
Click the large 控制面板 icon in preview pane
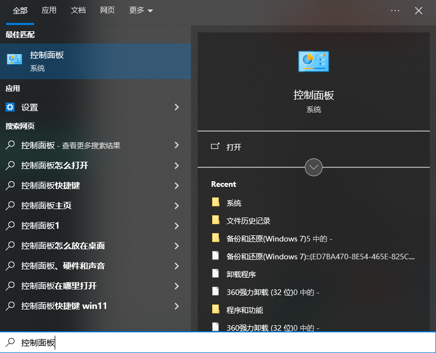pos(313,61)
